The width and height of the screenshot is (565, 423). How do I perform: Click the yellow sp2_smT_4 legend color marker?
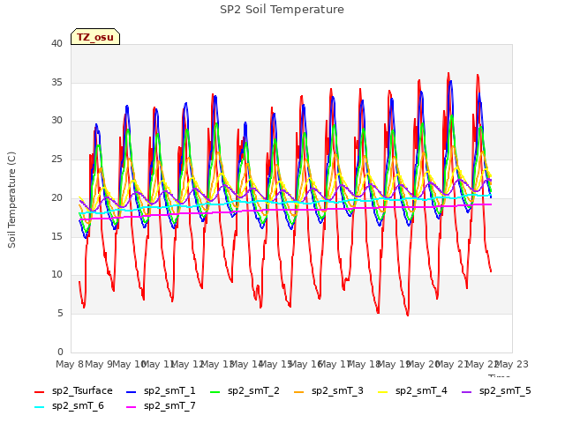(382, 391)
